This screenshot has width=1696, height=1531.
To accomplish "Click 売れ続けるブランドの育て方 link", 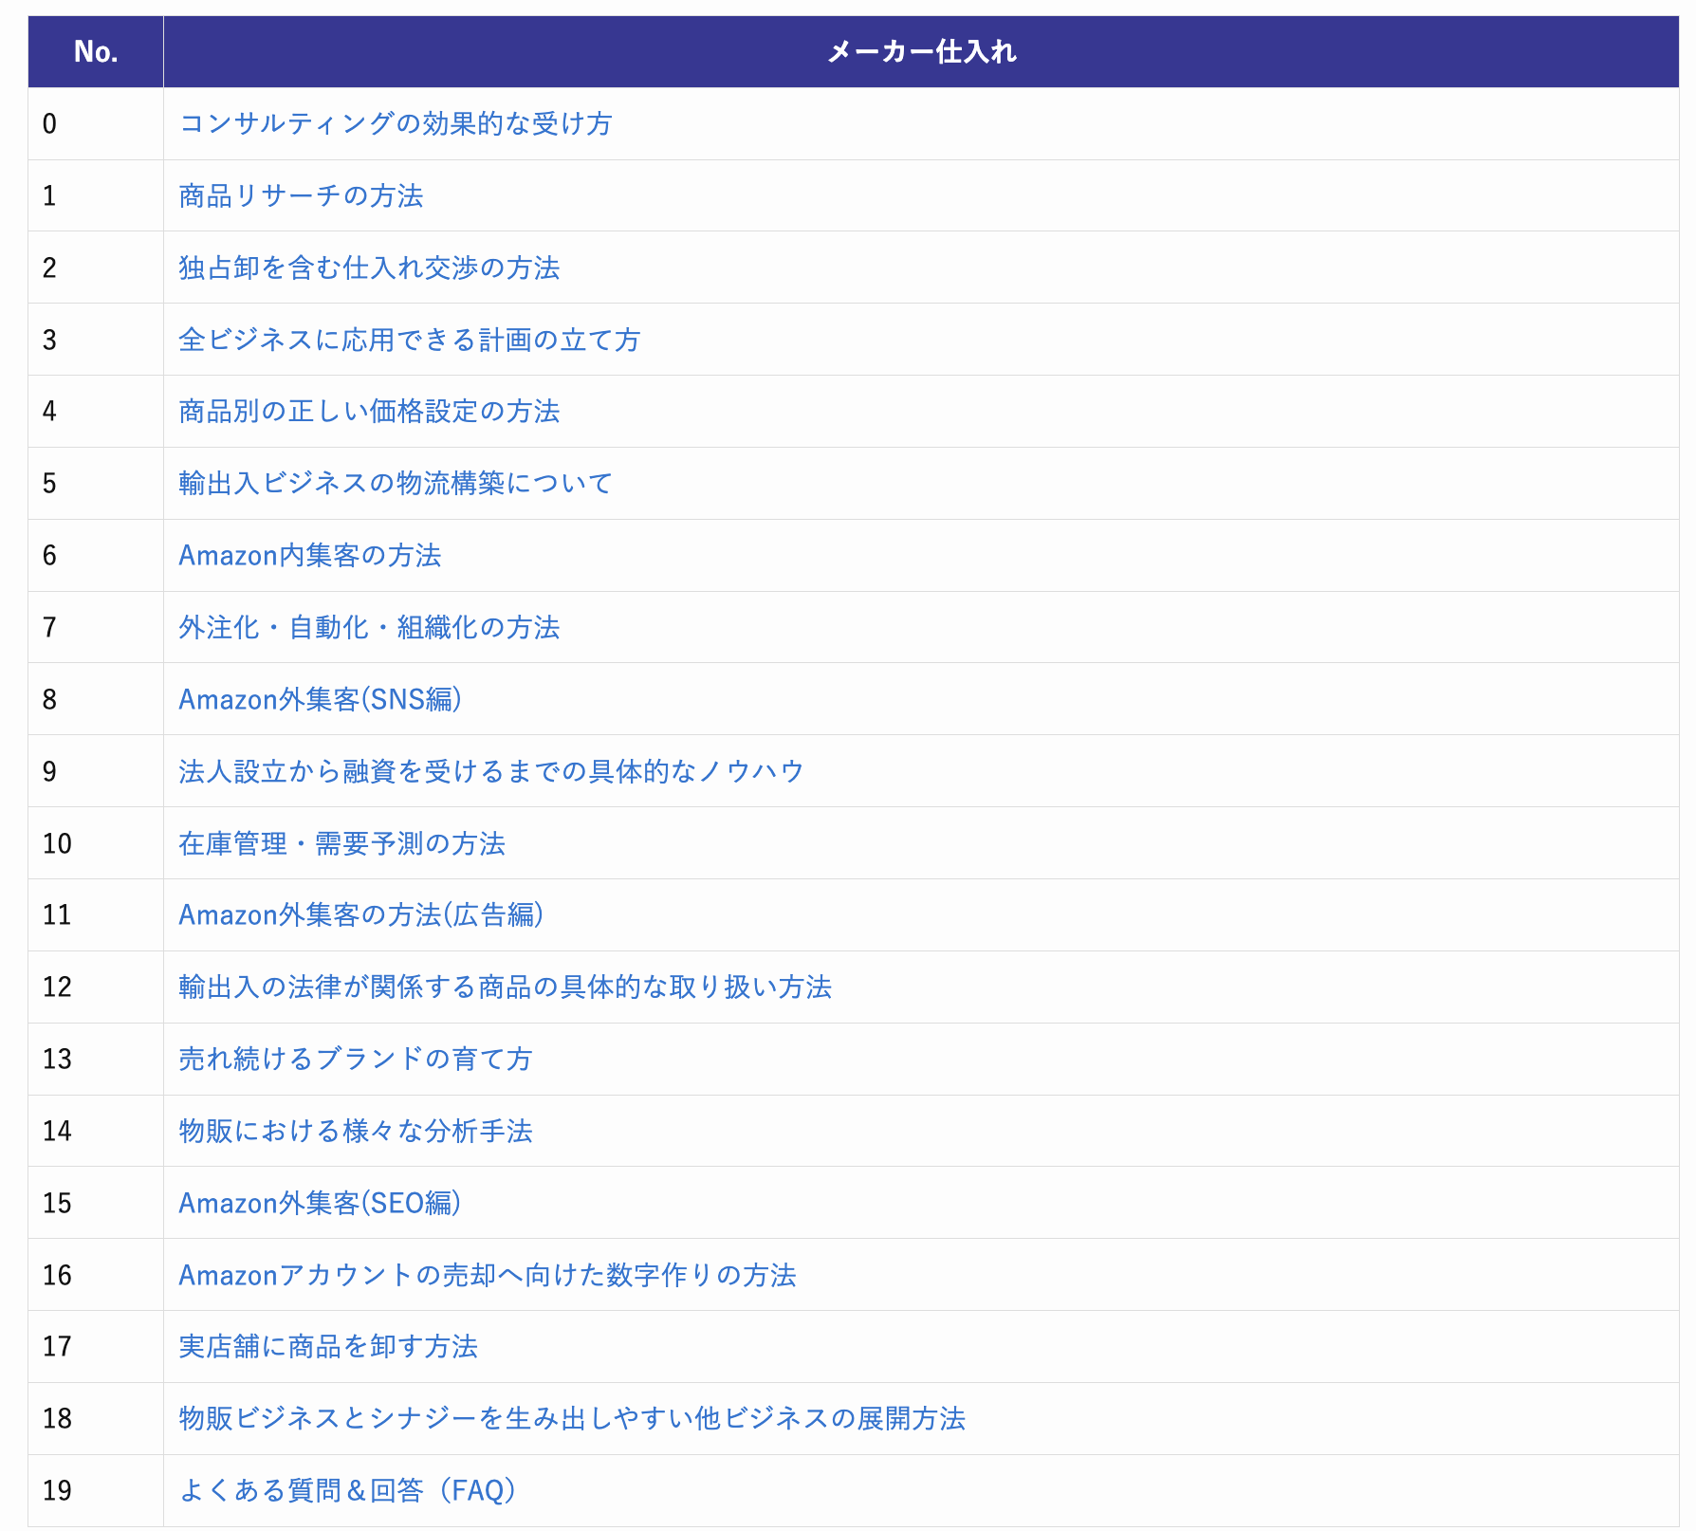I will [x=356, y=1060].
